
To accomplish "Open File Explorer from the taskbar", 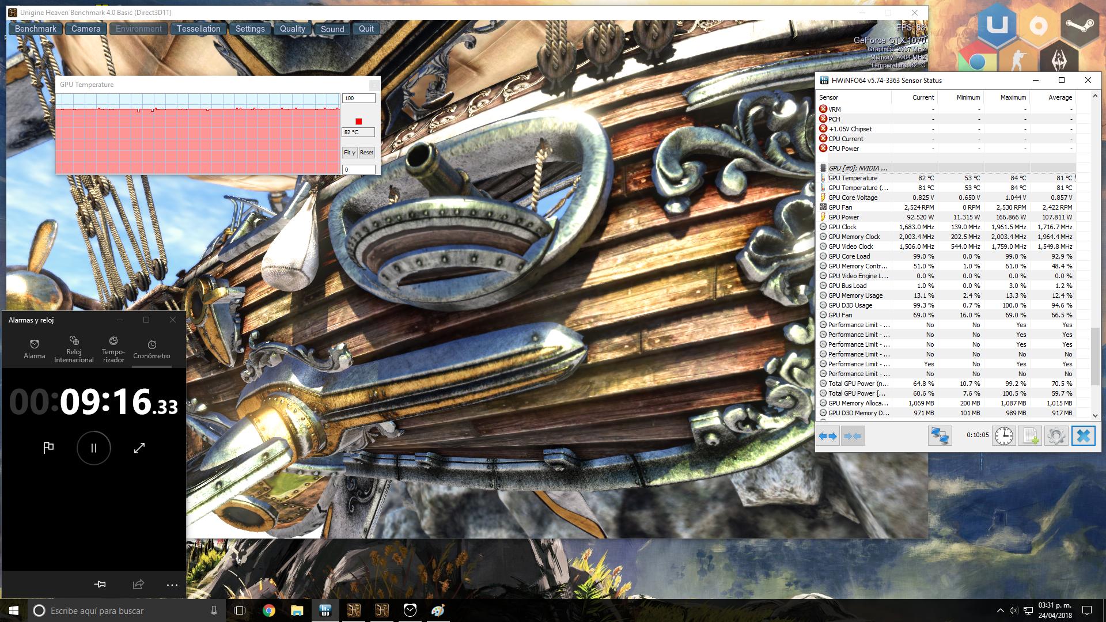I will pos(297,610).
